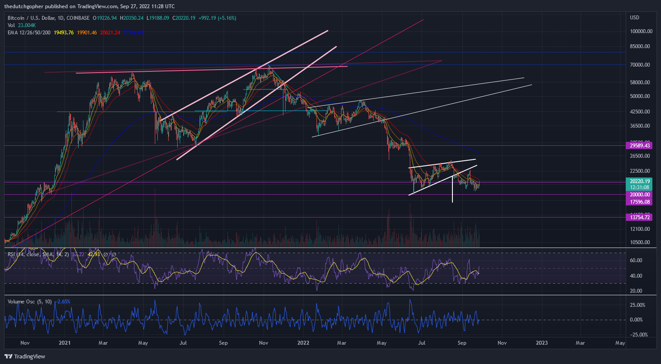Click the purple 20000.00 price line label
Screen dimensions: 661x364
click(x=640, y=195)
